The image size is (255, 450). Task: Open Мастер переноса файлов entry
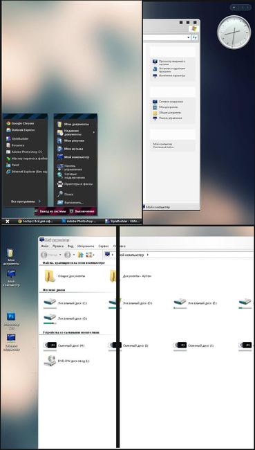pos(27,159)
